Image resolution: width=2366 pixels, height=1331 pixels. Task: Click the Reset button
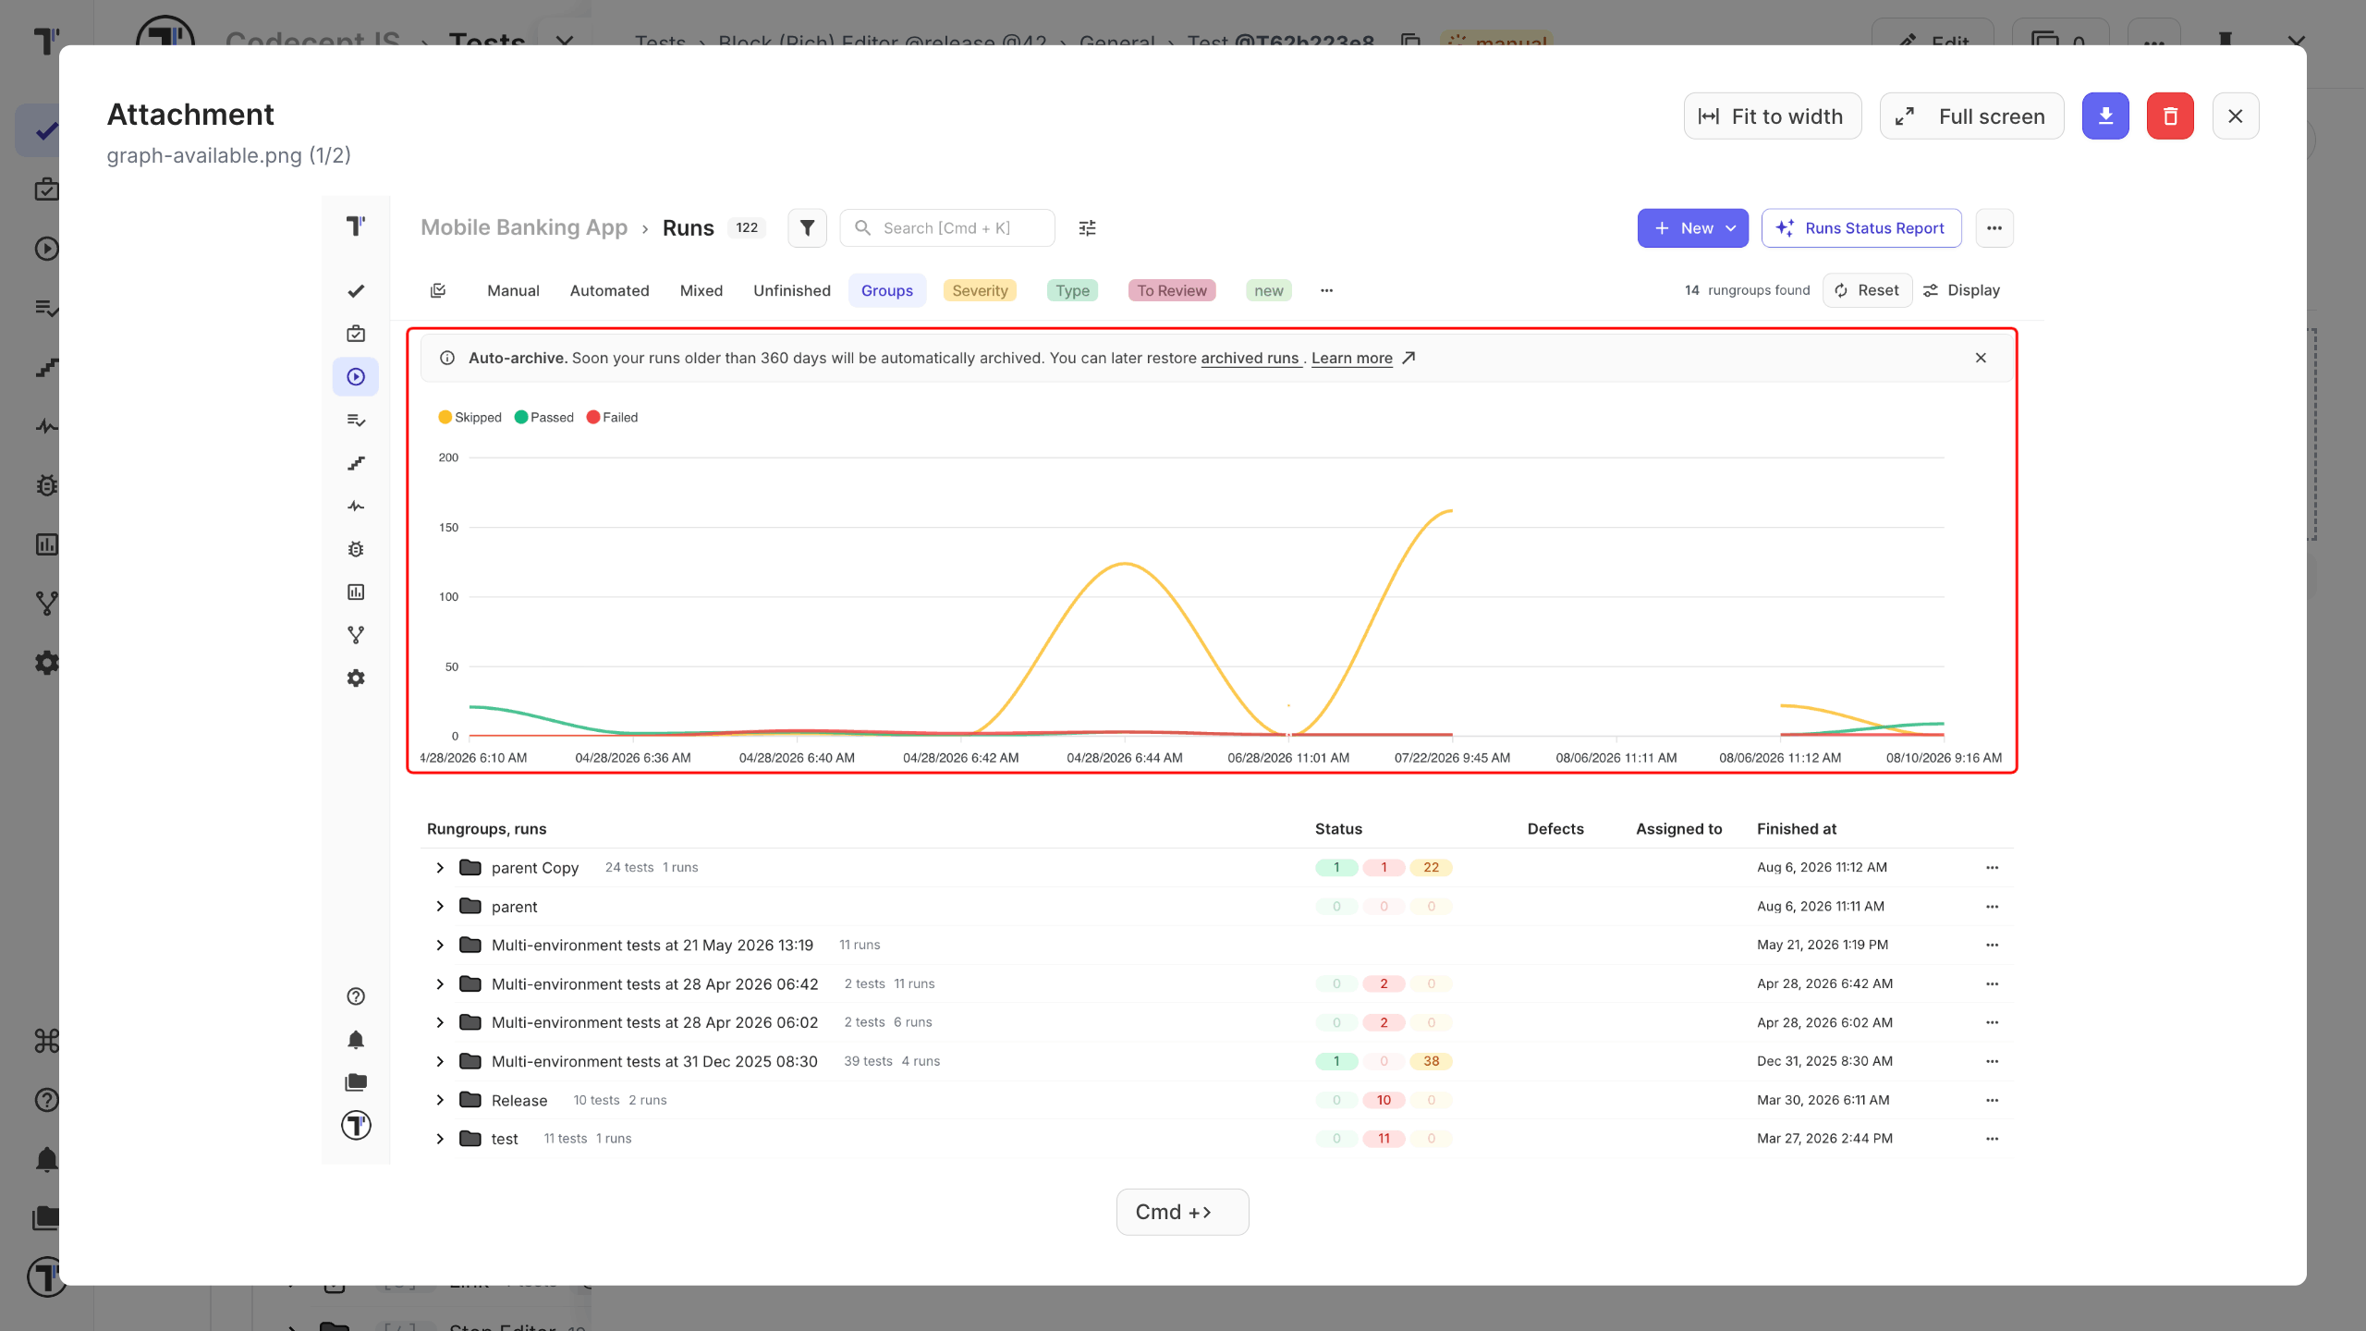pos(1867,290)
